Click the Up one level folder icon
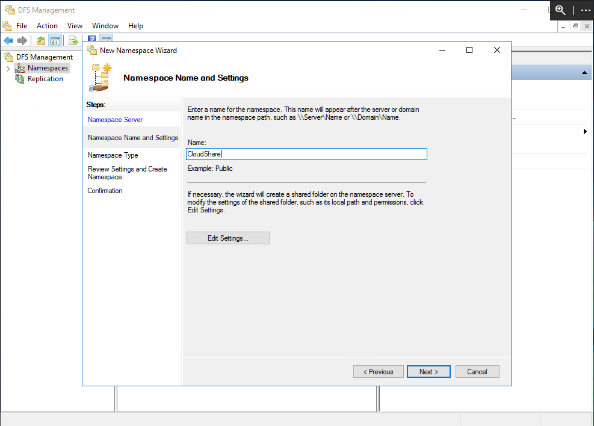 coord(40,40)
